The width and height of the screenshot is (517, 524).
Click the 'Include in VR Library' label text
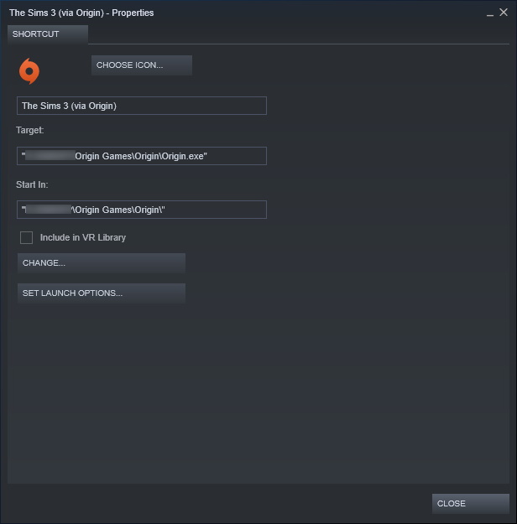pos(82,238)
